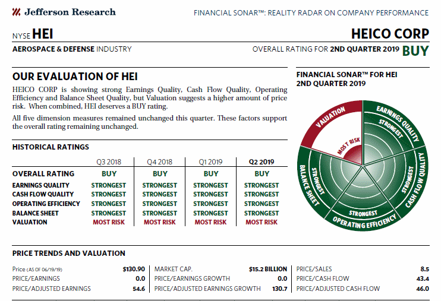The width and height of the screenshot is (441, 301).
Task: Click MOST RISK under Q1 2019
Action: click(x=210, y=222)
